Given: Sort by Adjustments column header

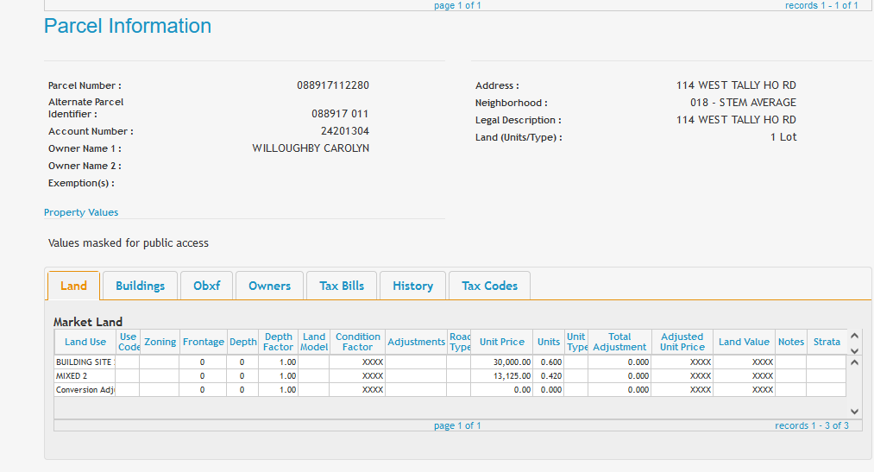Looking at the screenshot, I should pos(417,343).
